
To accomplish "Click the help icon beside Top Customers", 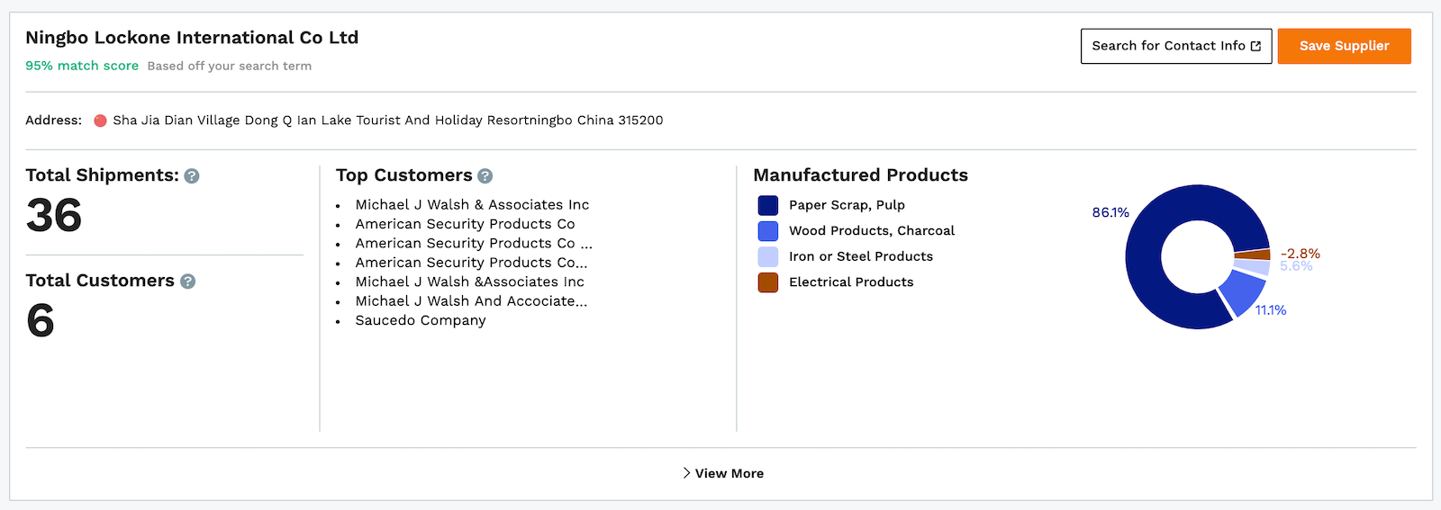I will point(485,176).
